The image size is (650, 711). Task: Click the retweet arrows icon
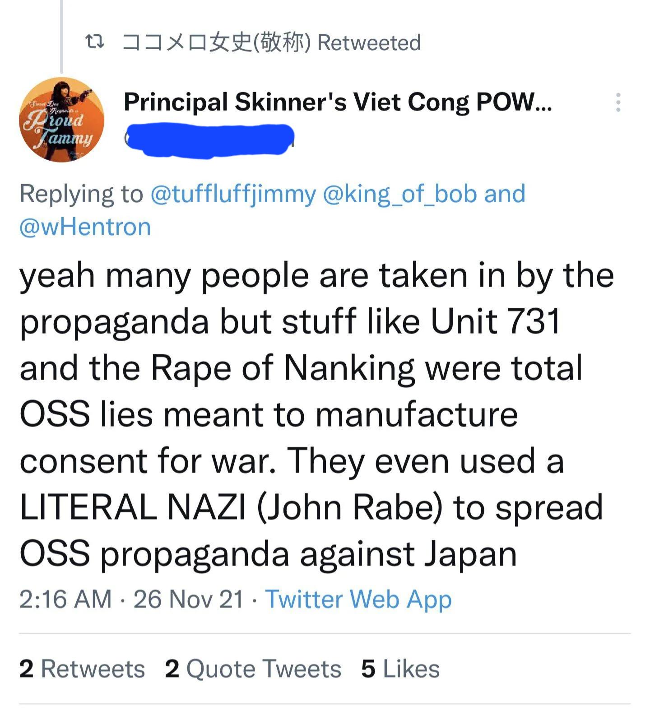[95, 42]
